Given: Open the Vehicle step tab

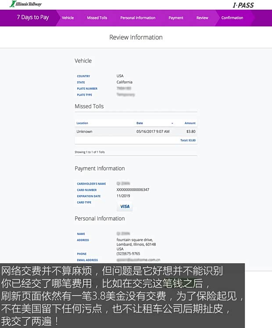Looking at the screenshot, I should point(68,18).
